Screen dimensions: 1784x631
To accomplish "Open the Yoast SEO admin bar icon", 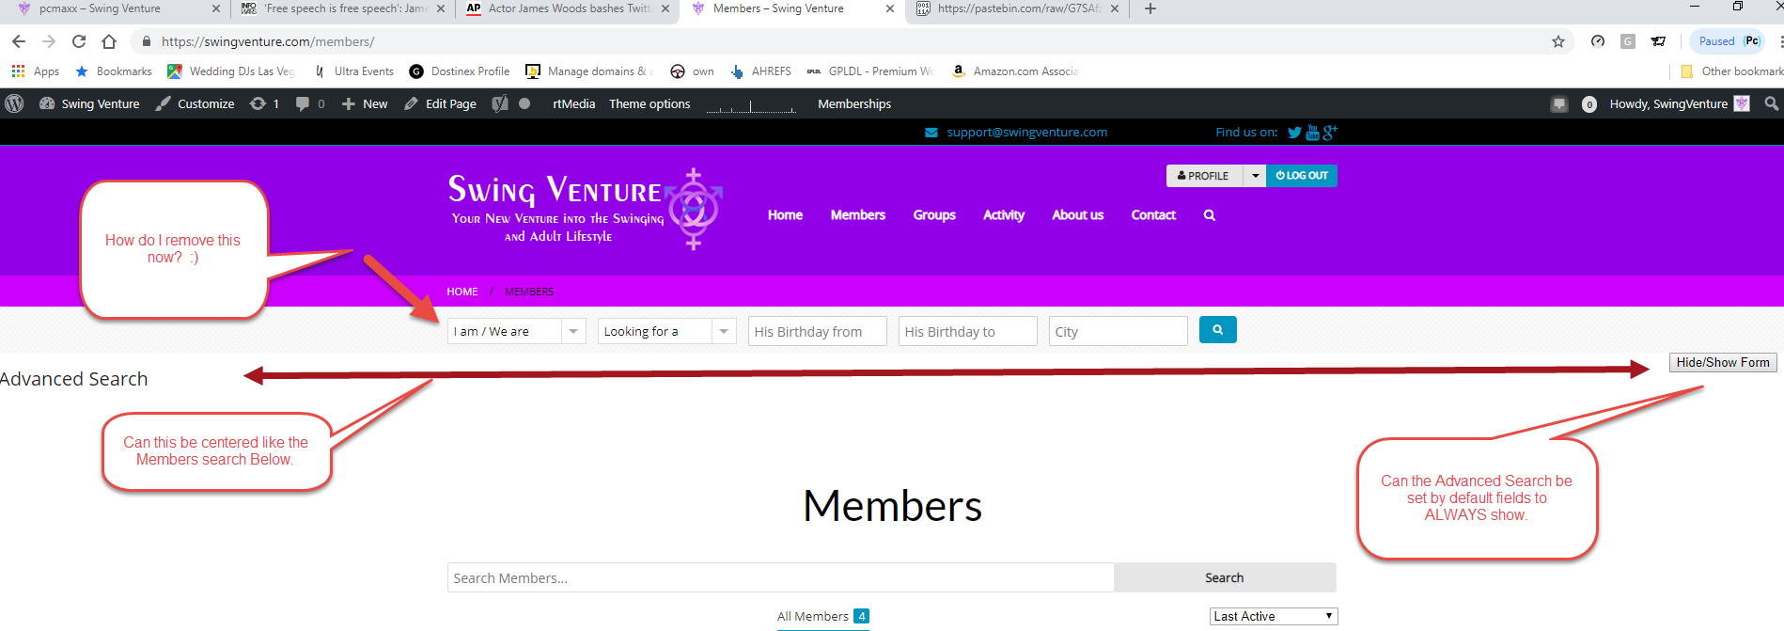I will point(500,103).
